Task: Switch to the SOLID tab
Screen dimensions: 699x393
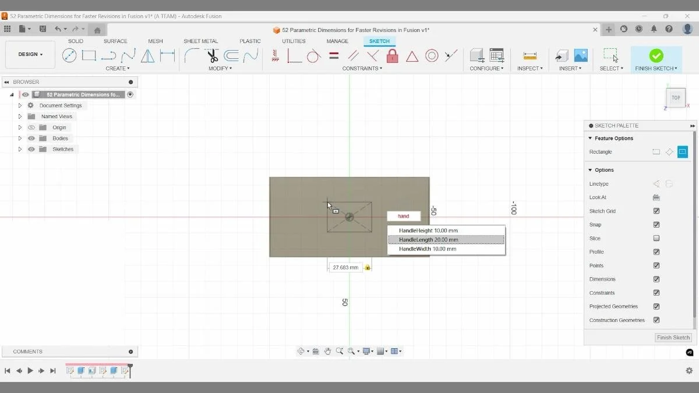Action: pyautogui.click(x=75, y=41)
